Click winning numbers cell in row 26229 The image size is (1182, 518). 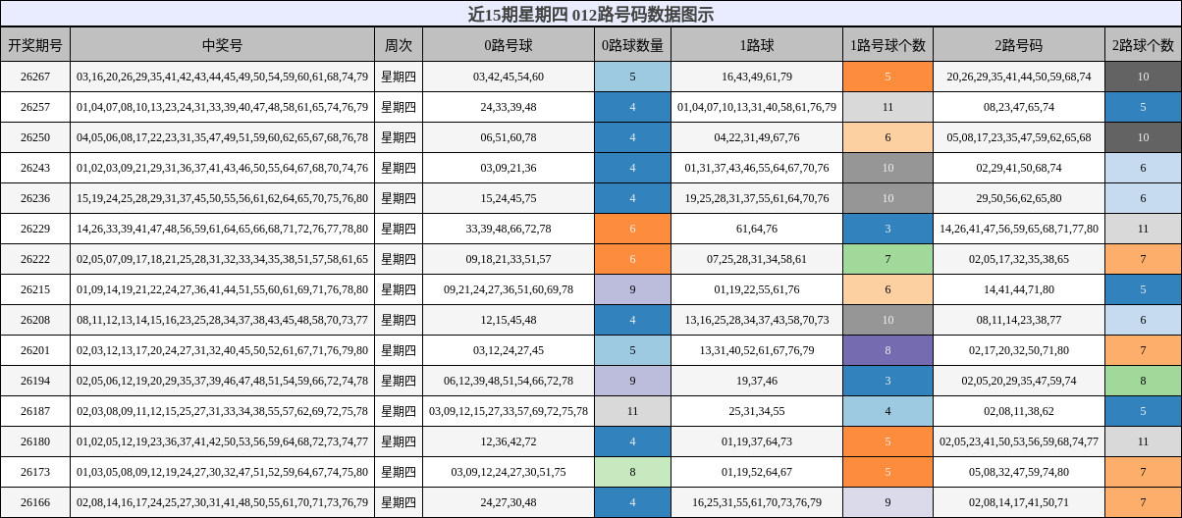[223, 229]
